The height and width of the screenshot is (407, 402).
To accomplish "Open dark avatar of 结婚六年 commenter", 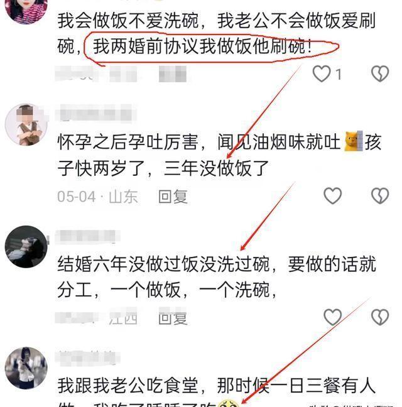I will pos(26,247).
